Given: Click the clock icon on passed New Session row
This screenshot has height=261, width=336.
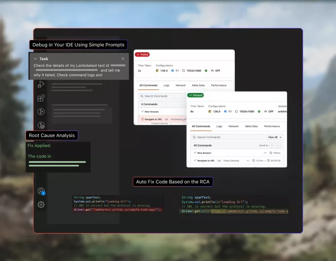Looking at the screenshot, I should (x=270, y=153).
